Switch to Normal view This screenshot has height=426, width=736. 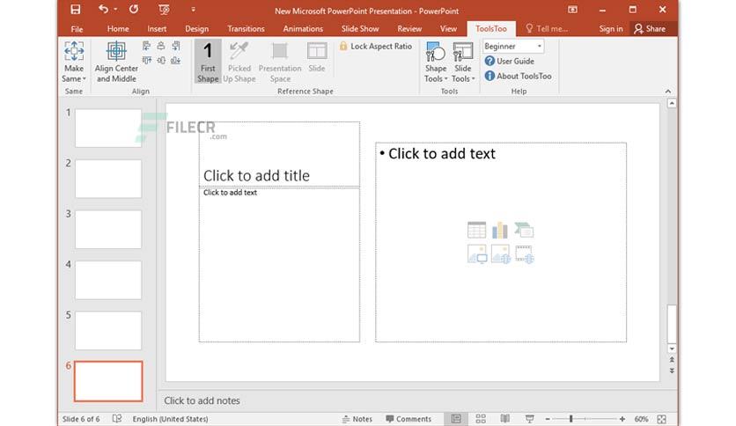(456, 418)
